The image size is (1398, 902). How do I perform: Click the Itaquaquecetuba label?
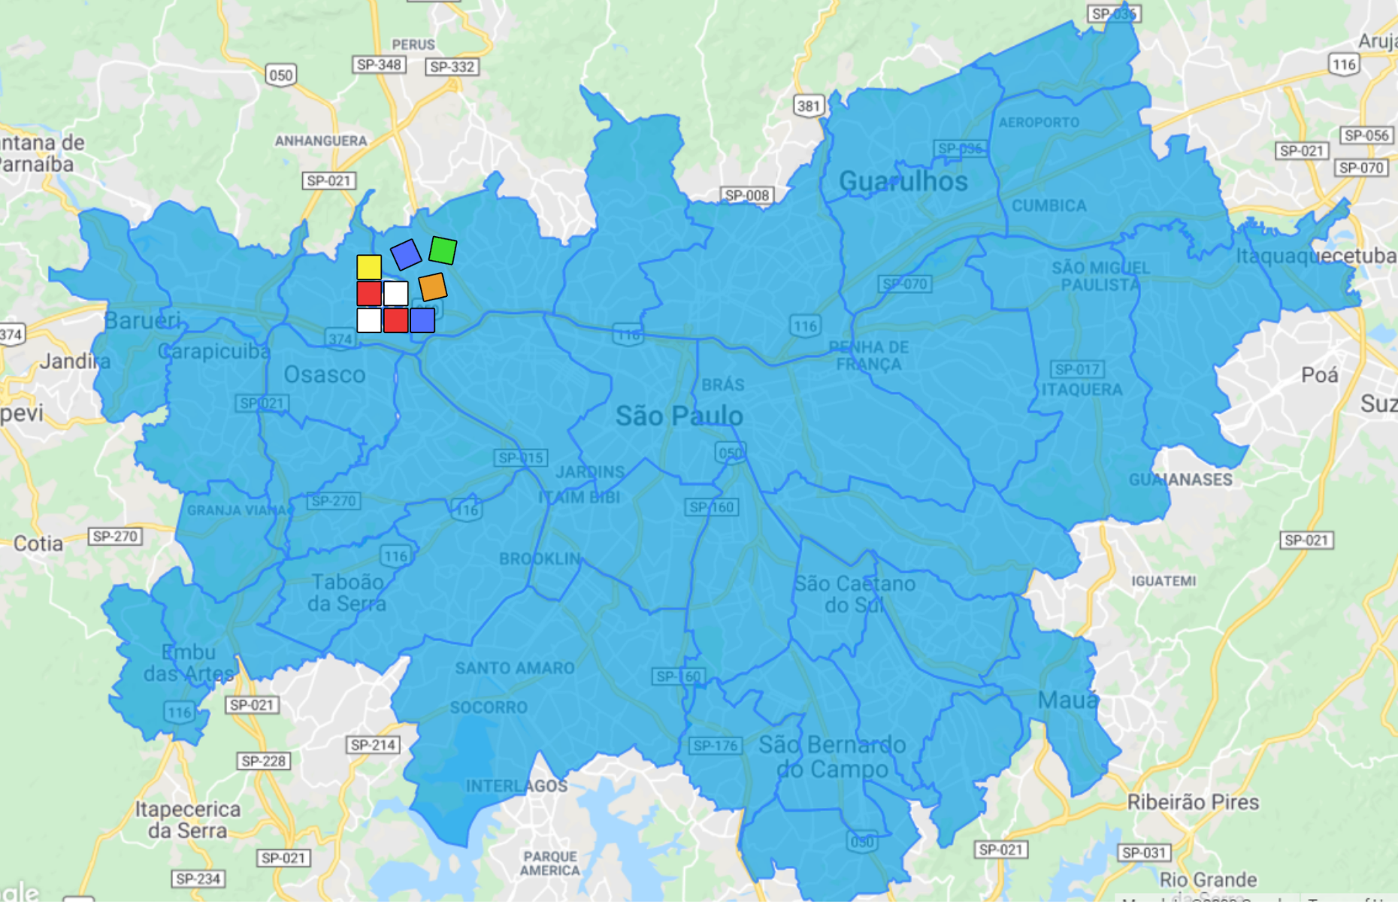coord(1315,256)
